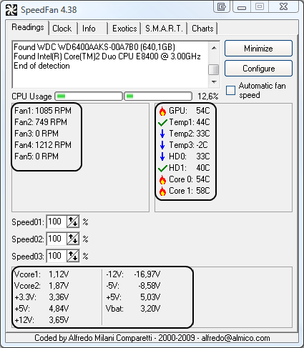Click the SpeedFan fan icon in title bar

(x=11, y=10)
